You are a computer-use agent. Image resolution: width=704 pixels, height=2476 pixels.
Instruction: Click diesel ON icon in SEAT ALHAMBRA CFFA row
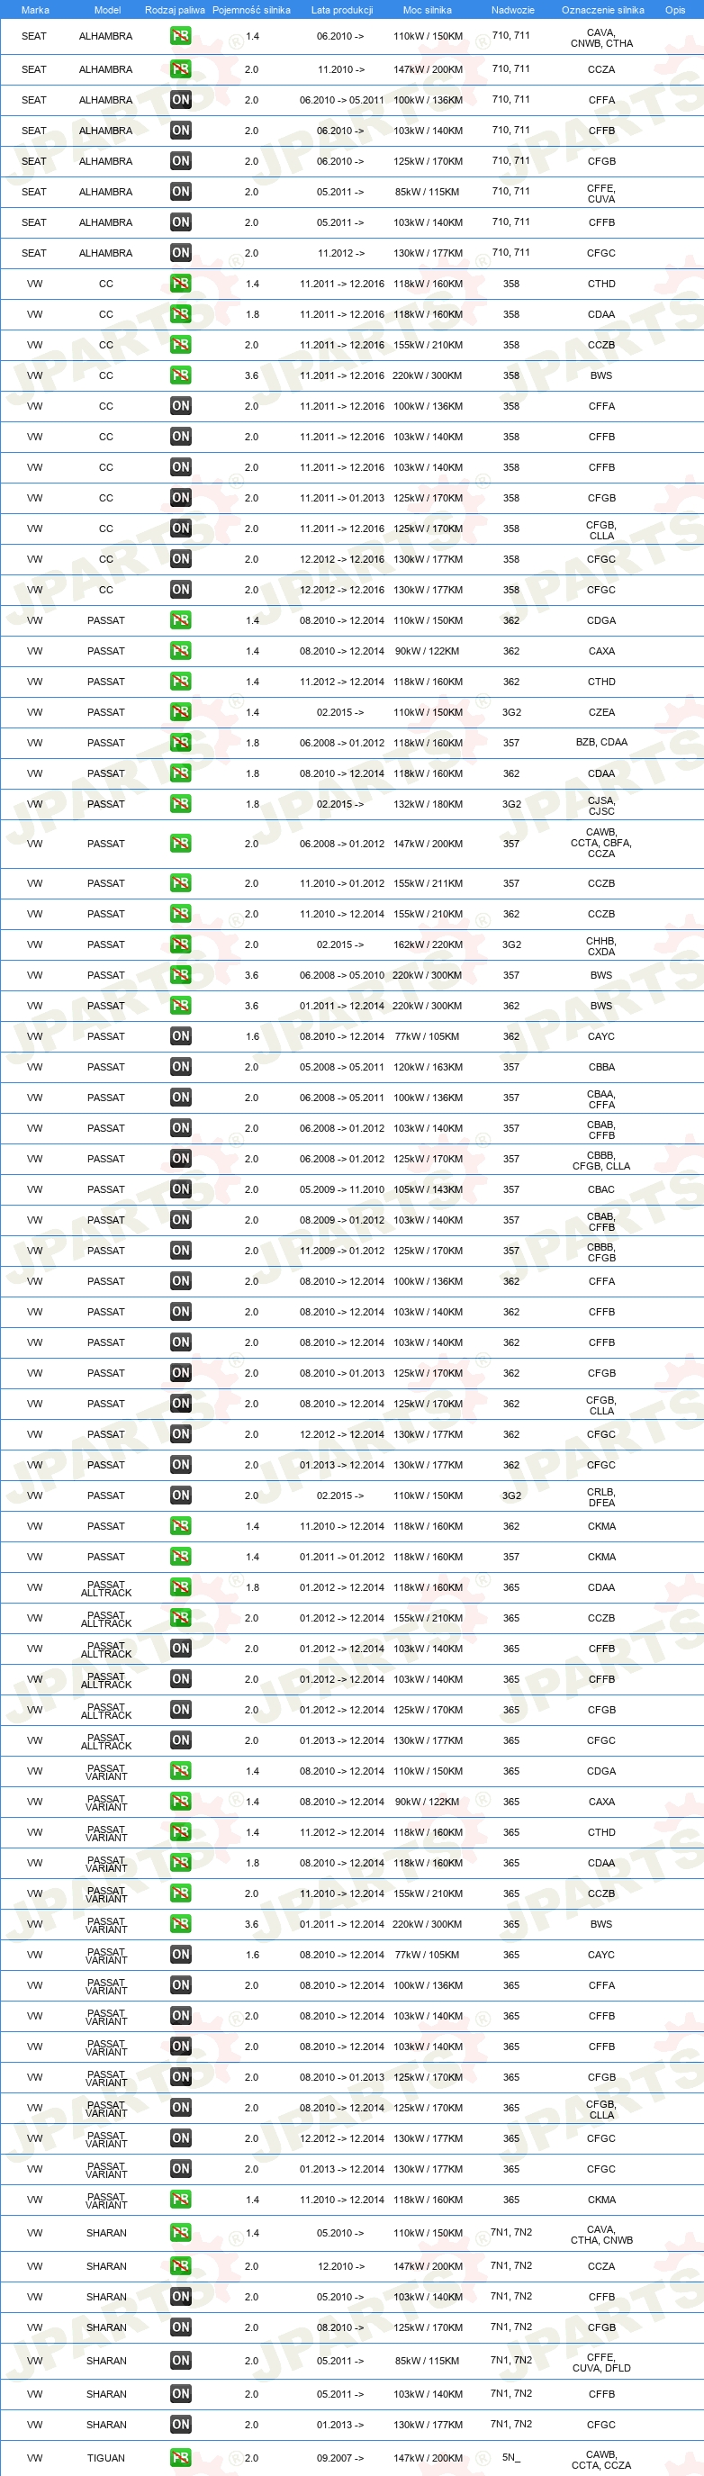181,100
